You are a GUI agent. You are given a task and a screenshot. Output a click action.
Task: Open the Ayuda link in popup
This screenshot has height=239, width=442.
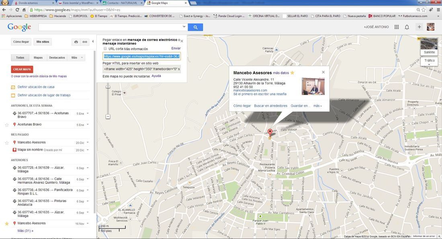click(156, 76)
